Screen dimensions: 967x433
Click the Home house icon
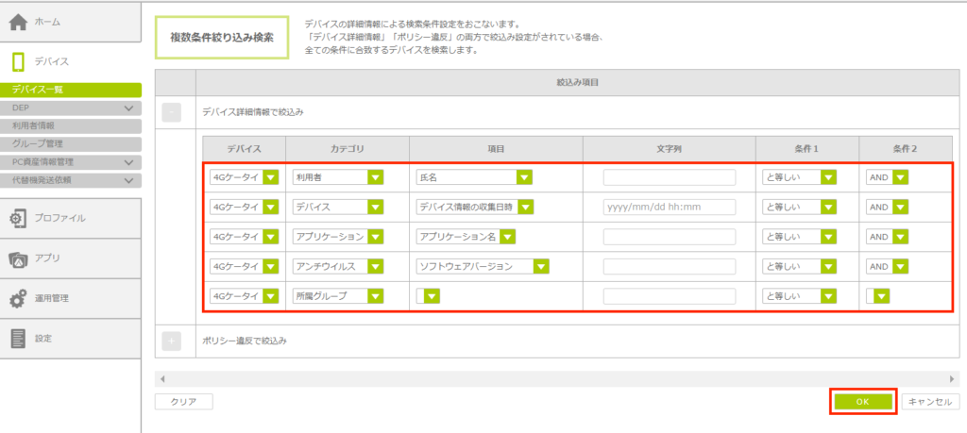pyautogui.click(x=19, y=23)
